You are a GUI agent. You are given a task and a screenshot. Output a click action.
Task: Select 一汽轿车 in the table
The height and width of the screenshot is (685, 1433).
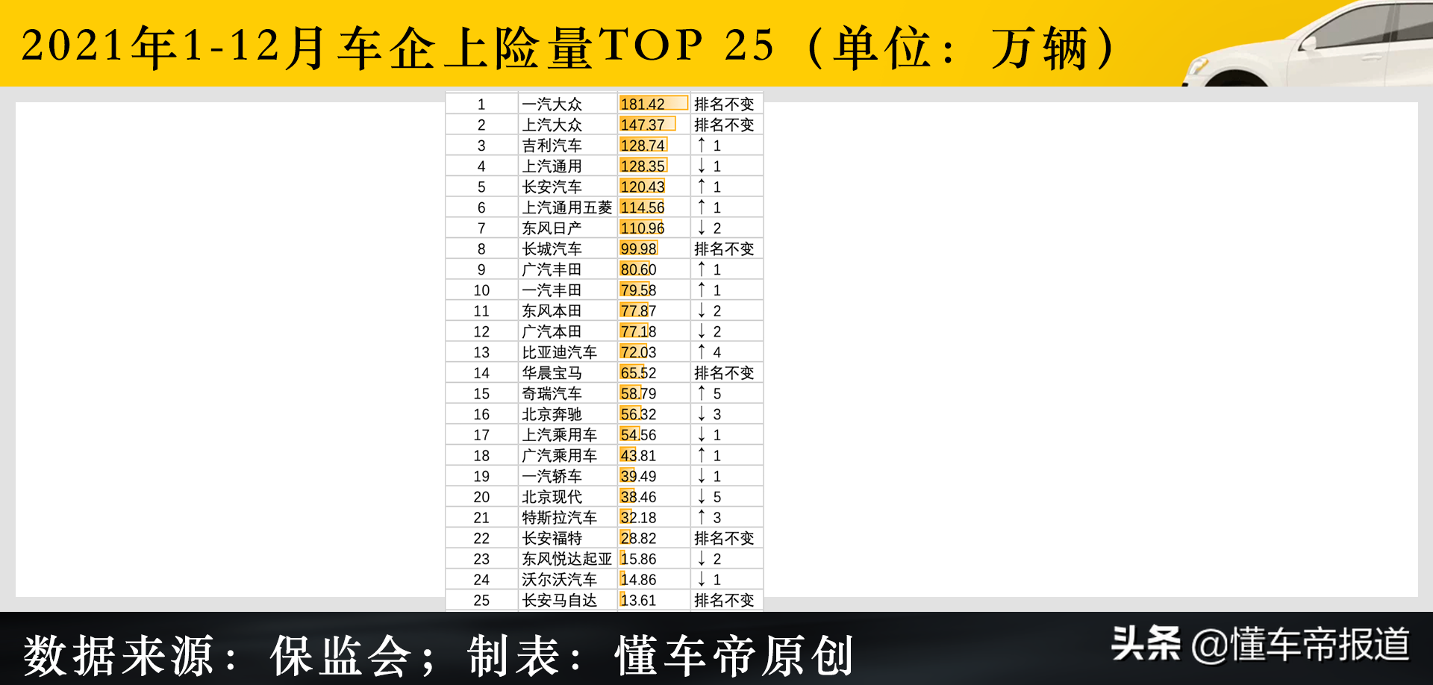[x=552, y=476]
